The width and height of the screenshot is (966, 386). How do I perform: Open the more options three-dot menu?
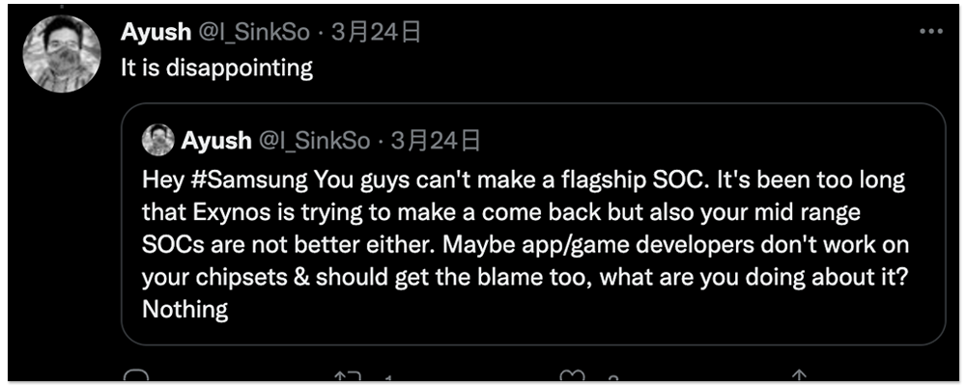tap(929, 32)
